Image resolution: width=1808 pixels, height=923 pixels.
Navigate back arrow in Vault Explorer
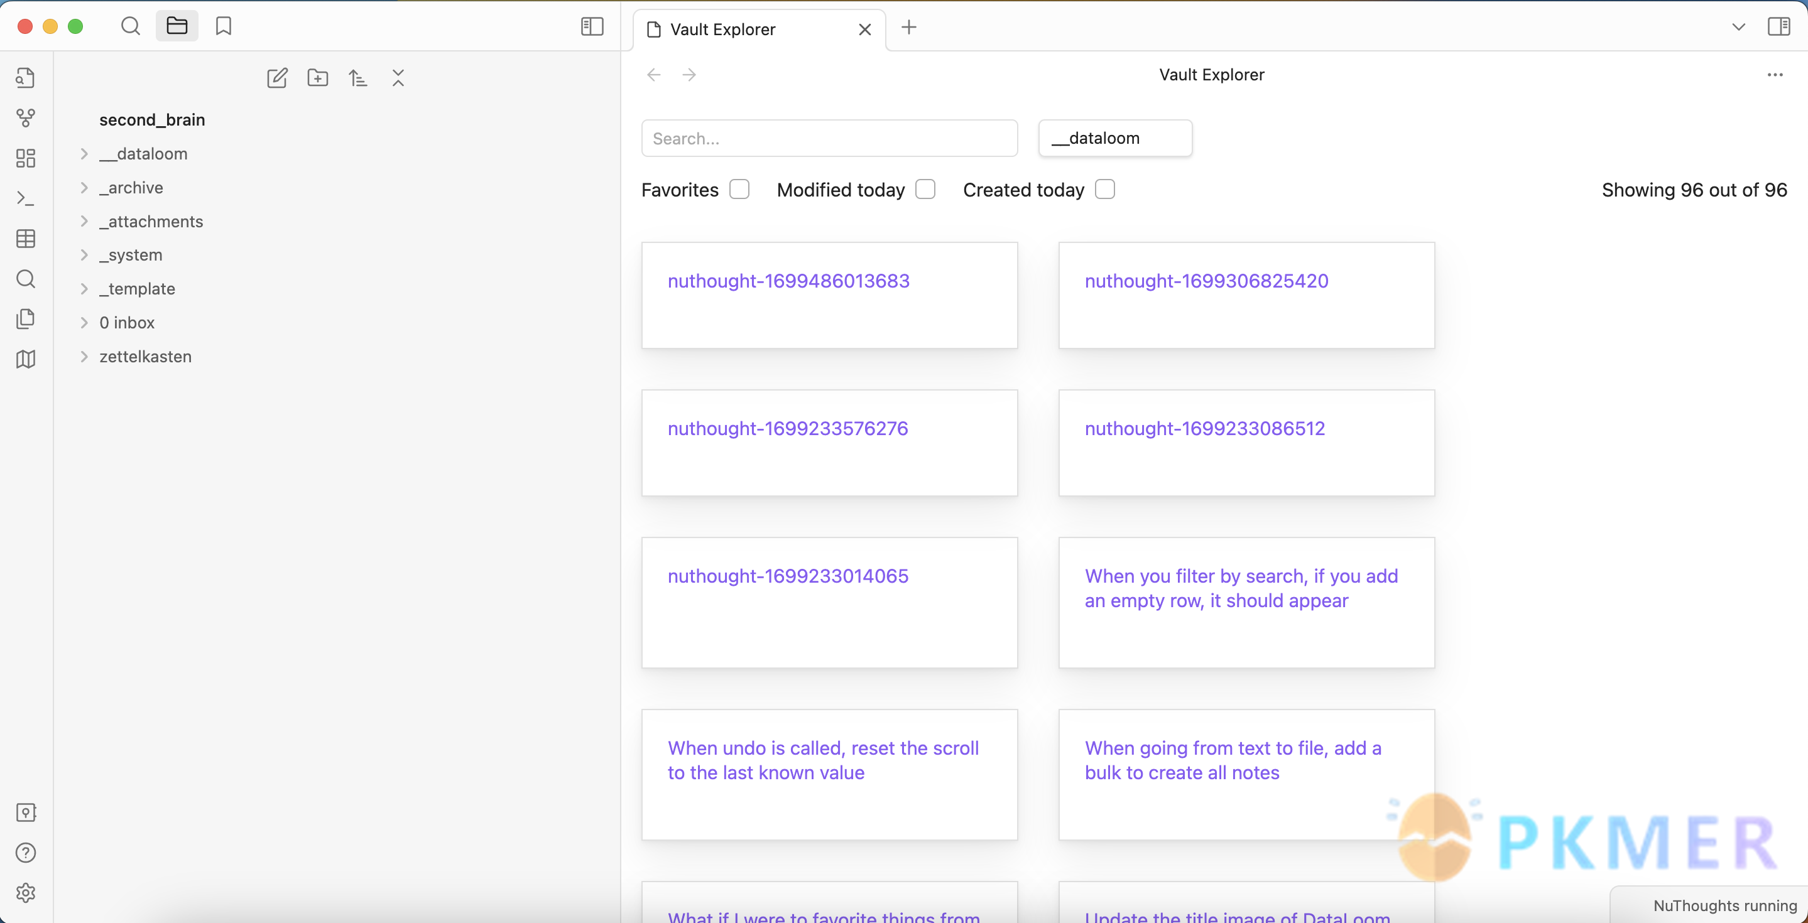click(654, 75)
